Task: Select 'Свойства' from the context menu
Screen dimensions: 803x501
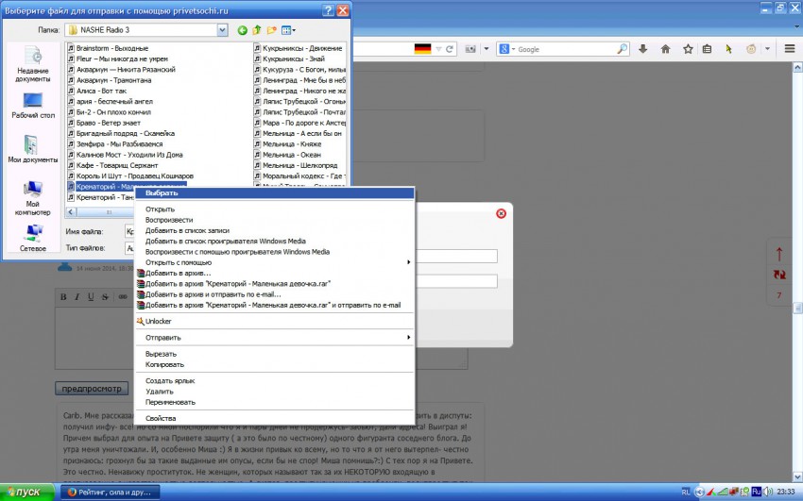Action: (x=161, y=418)
